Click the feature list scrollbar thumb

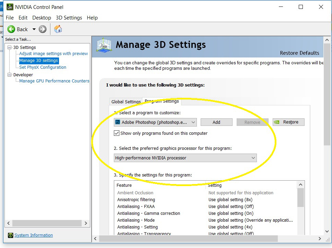point(300,198)
